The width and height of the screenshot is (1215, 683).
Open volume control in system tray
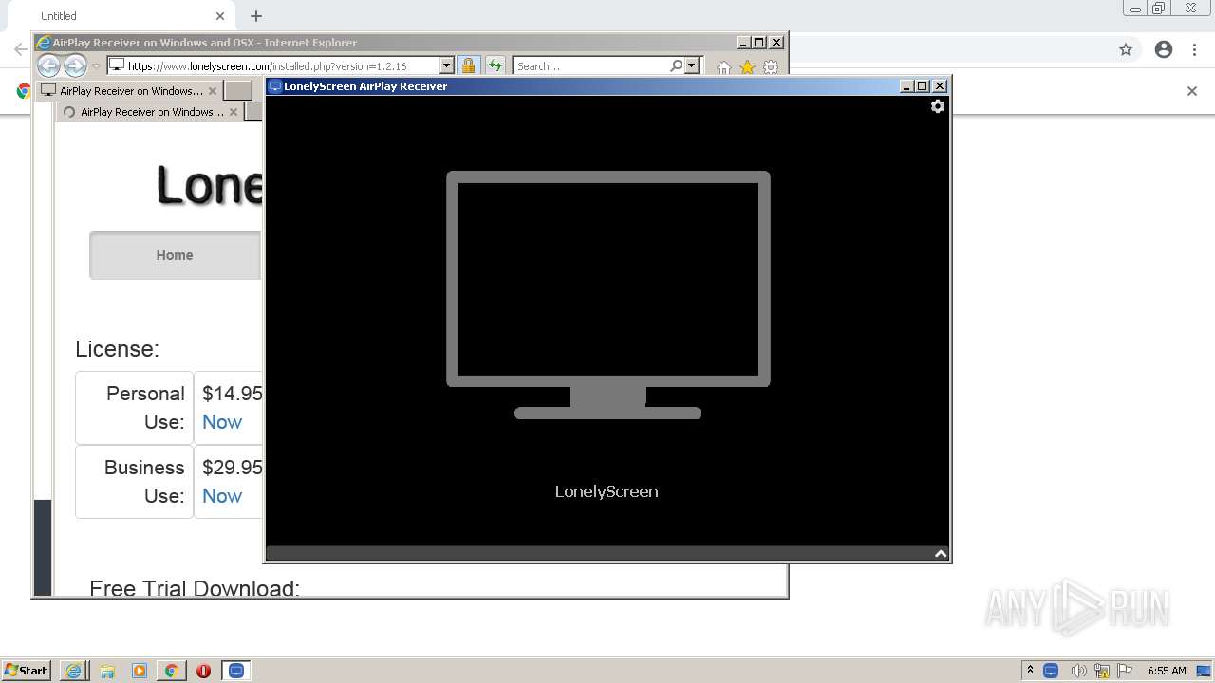(1078, 671)
